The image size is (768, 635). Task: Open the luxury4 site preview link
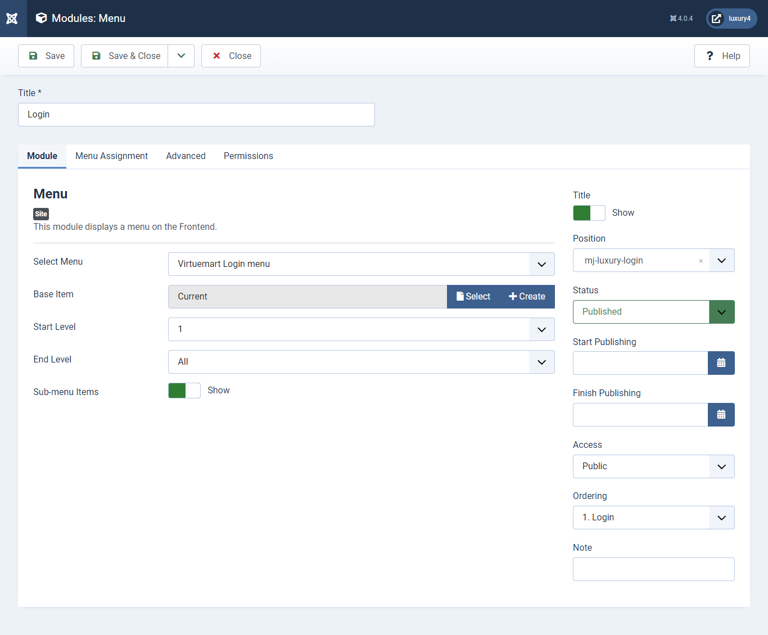731,19
